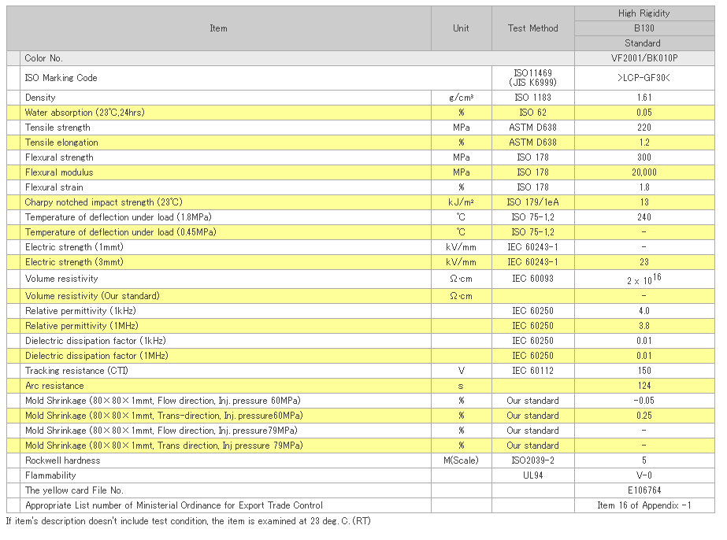Select the Arc resistance value 124
The image size is (727, 540).
[644, 386]
